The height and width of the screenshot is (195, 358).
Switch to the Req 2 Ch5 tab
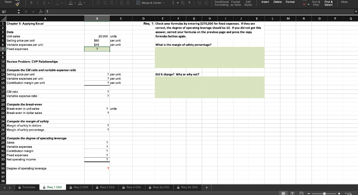[79, 187]
